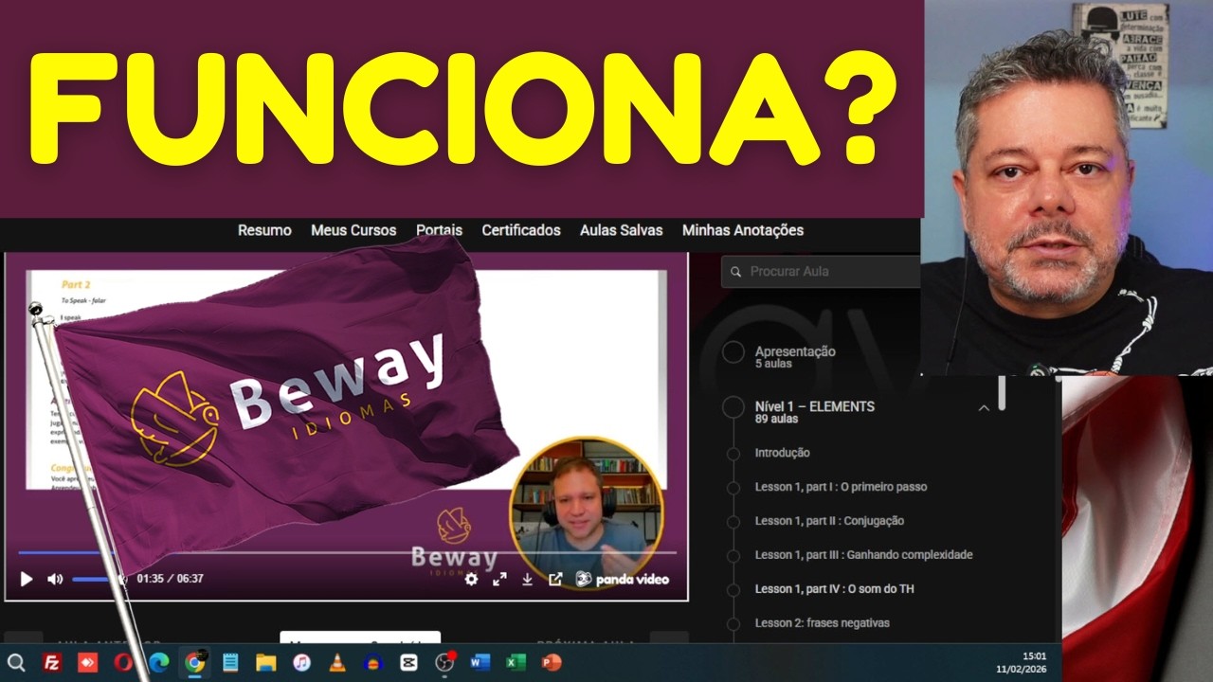This screenshot has width=1213, height=682.
Task: Toggle completion circle for Lesson 1, part III
Action: click(733, 556)
